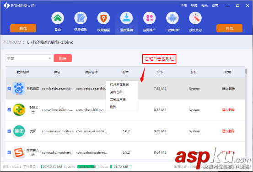The image size is (253, 172).
Task: Sort by 大小 column header
Action: (160, 72)
